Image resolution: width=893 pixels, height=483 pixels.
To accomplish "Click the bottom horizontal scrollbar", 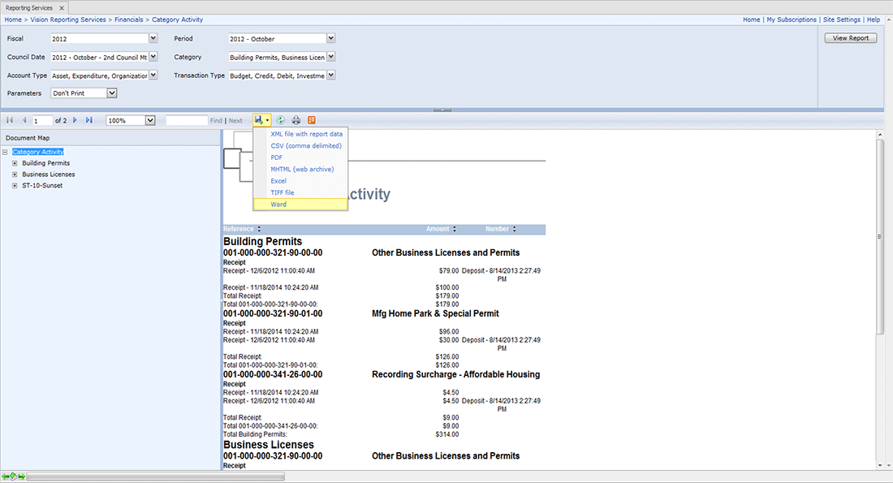I will pos(156,477).
